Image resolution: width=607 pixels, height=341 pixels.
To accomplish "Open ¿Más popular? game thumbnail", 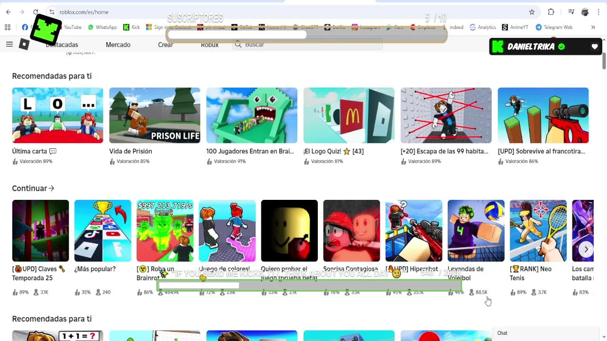I will pos(102,231).
